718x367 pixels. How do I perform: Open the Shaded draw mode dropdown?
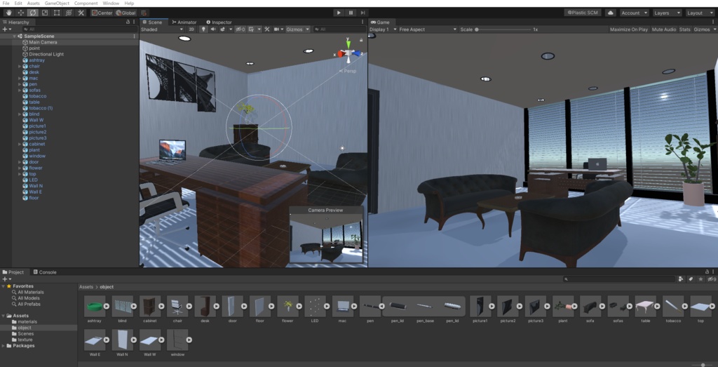tap(162, 29)
